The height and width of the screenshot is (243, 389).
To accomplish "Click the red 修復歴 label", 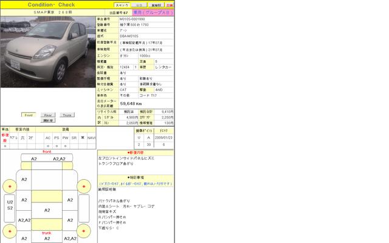I will tap(5, 138).
